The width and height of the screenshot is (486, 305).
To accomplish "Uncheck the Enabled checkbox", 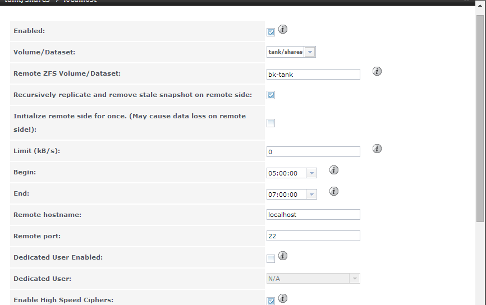I will click(x=270, y=32).
